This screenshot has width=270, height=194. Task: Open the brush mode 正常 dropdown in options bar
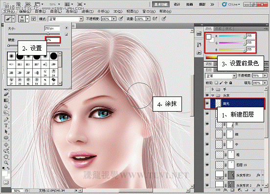pos(66,19)
